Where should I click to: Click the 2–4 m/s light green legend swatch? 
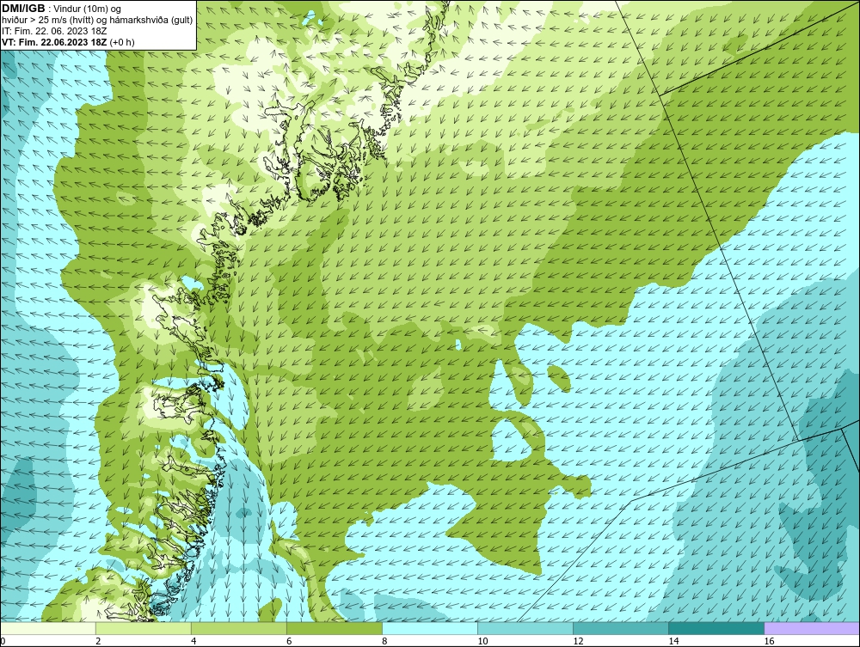pos(144,628)
